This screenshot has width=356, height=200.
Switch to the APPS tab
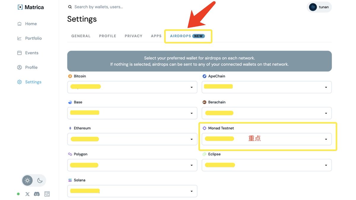pos(156,36)
